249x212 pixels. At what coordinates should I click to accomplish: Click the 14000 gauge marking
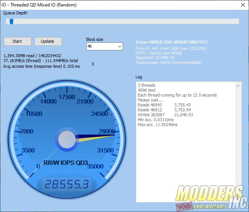pos(48,101)
